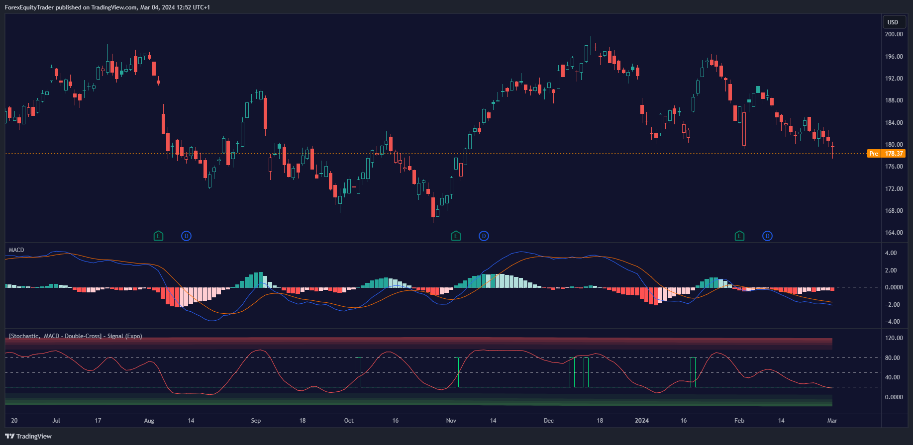The image size is (913, 445).
Task: Click the 196.00 price axis label
Action: [x=894, y=57]
